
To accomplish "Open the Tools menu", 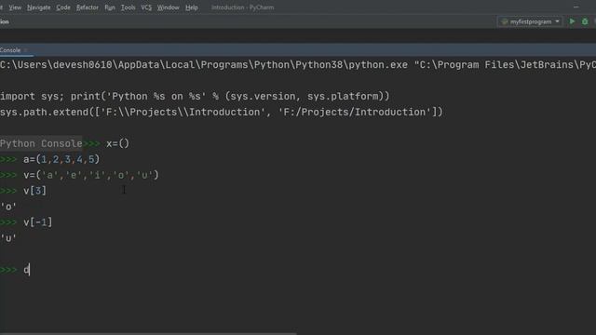I will [x=128, y=7].
